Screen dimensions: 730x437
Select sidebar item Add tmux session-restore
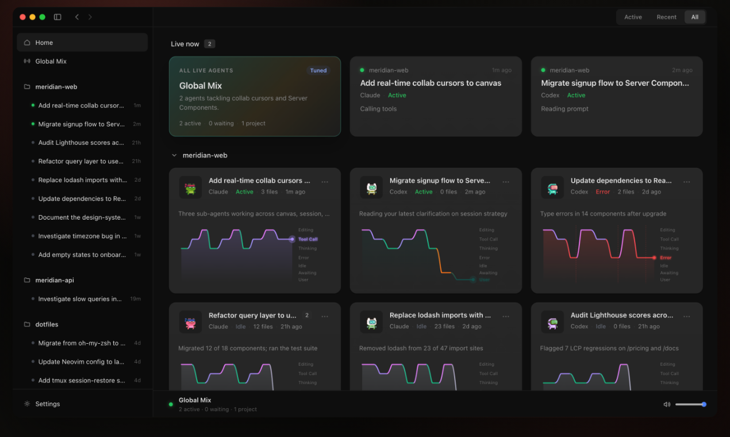(x=82, y=380)
